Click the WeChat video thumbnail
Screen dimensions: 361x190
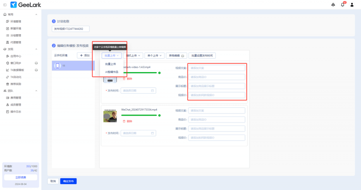click(x=110, y=117)
